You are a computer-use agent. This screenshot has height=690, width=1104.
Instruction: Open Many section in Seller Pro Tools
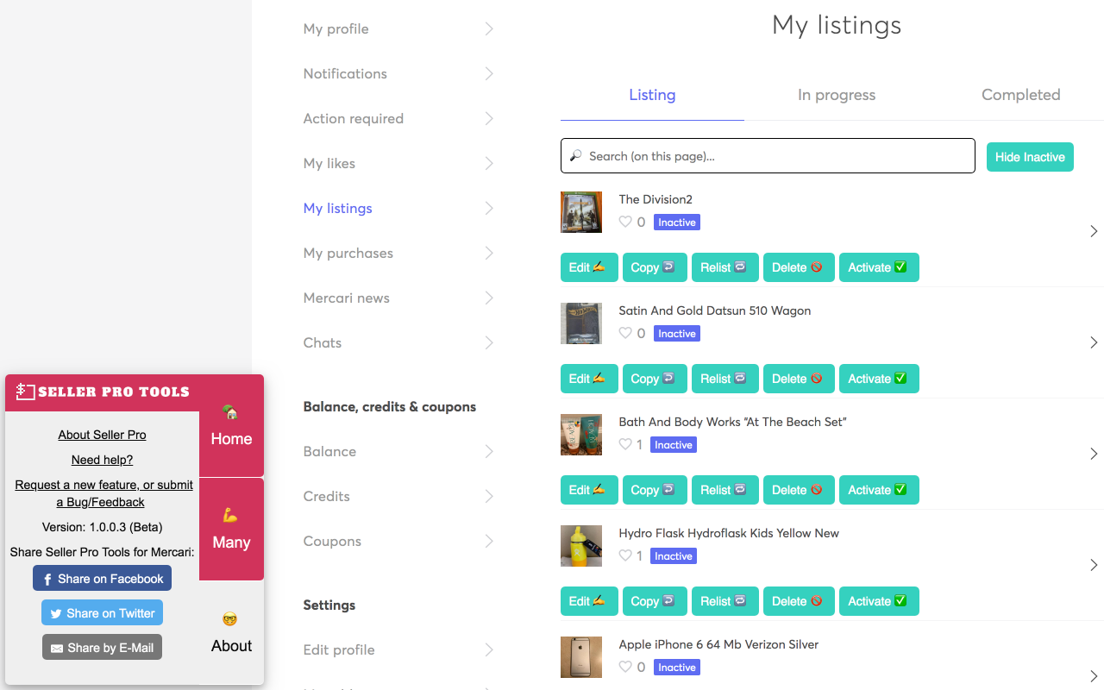click(x=231, y=530)
